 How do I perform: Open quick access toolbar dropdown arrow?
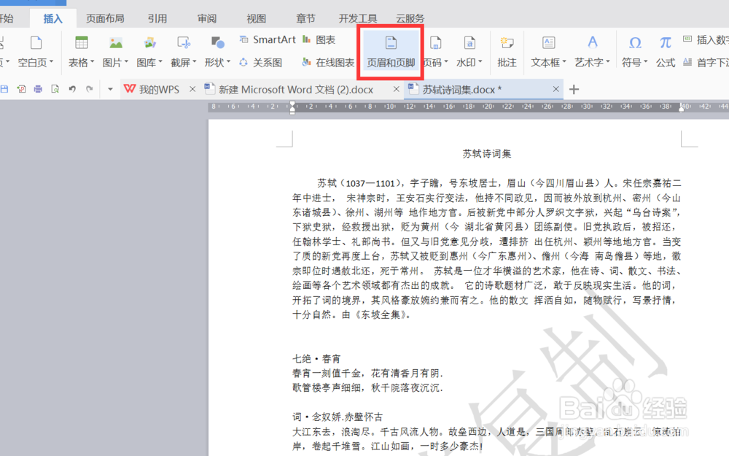[x=110, y=89]
